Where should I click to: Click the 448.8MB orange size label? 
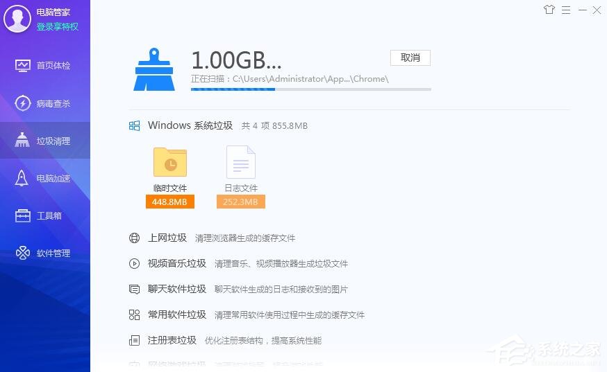click(x=170, y=202)
